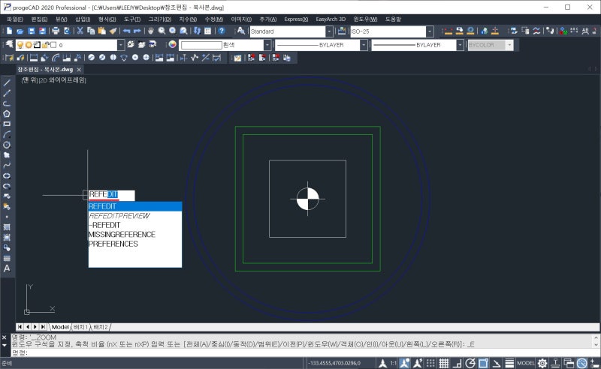
Task: Select the Polygon tool in left toolbar
Action: coord(7,114)
